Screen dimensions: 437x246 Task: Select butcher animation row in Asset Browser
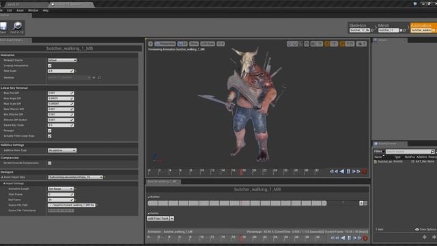coord(405,161)
